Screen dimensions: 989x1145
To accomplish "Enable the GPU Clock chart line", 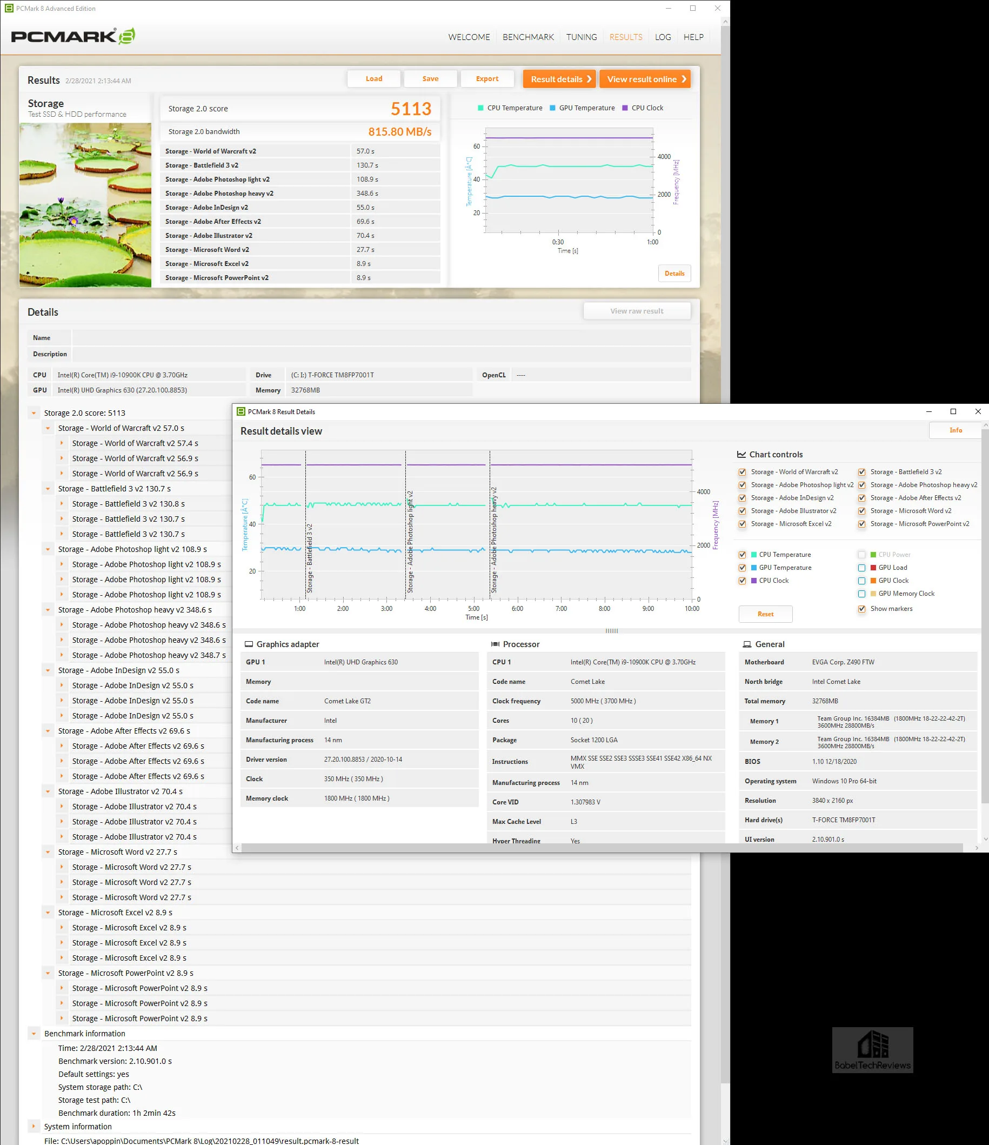I will coord(862,581).
